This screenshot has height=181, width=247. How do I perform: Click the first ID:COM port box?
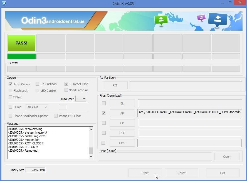click(x=22, y=69)
